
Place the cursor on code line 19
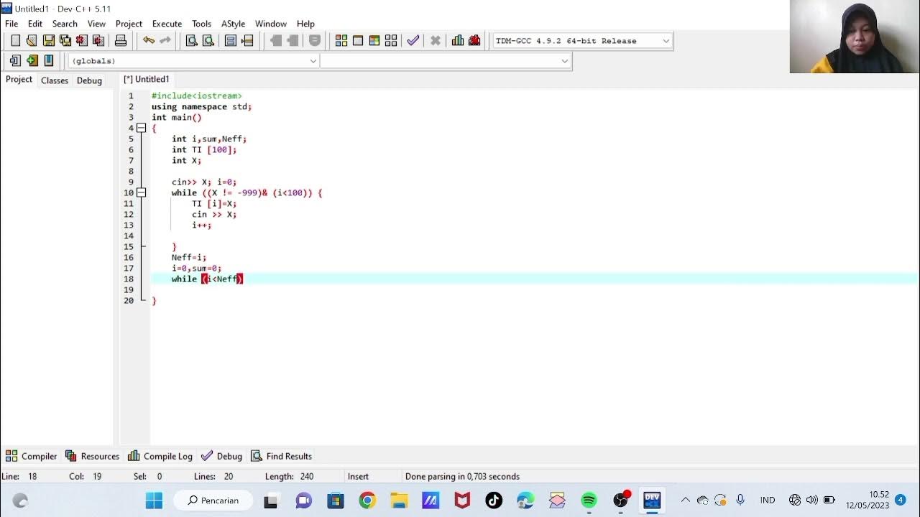pos(534,289)
